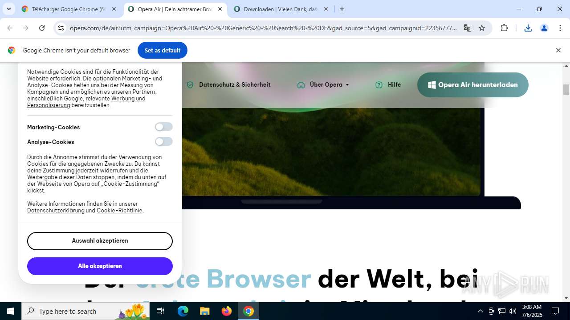
Task: Close the Downloaden tab
Action: [326, 9]
